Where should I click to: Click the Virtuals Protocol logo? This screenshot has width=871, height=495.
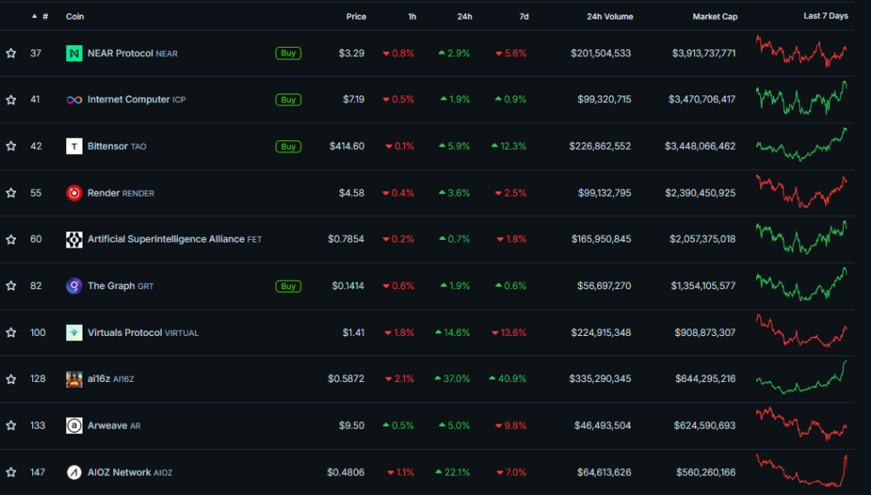click(74, 333)
